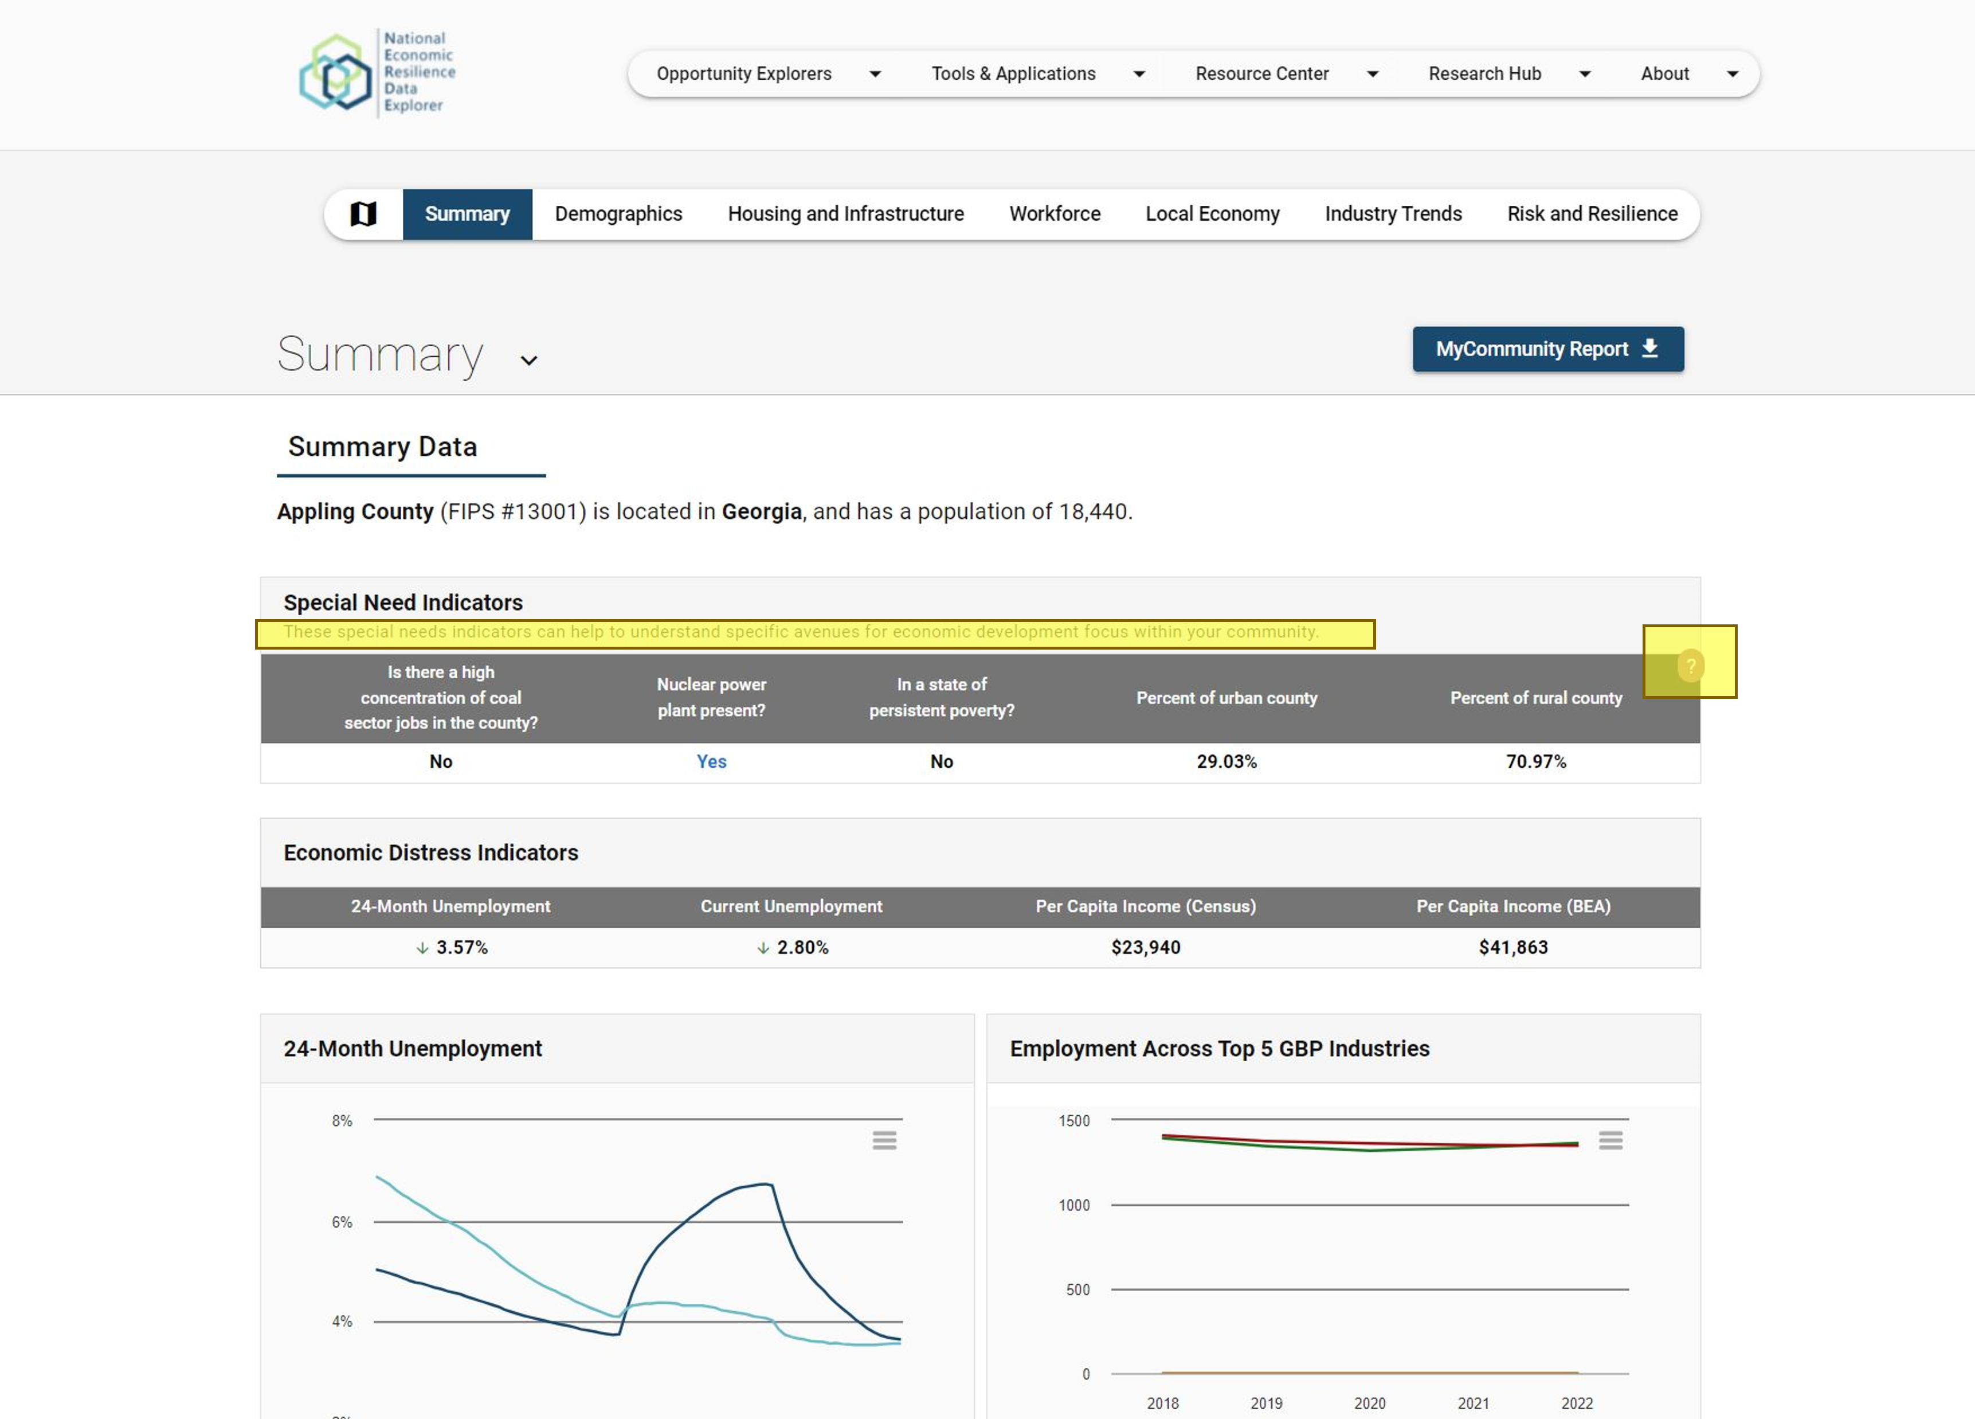
Task: Select the Summary tab
Action: pyautogui.click(x=467, y=214)
